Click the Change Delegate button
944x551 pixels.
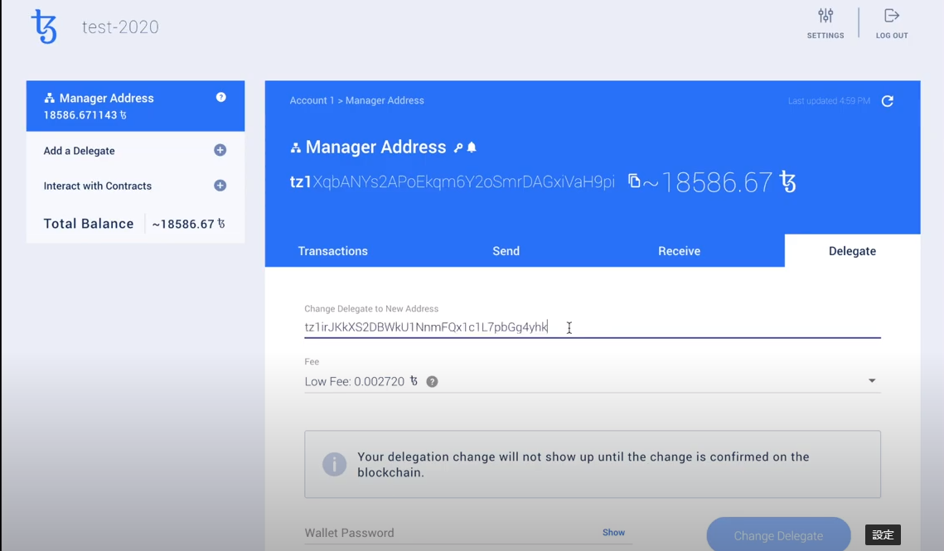tap(778, 534)
